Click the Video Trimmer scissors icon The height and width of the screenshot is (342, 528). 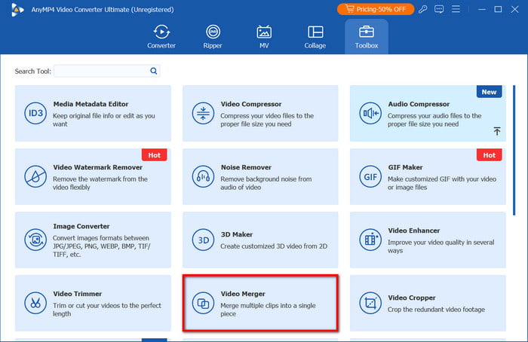click(x=35, y=303)
